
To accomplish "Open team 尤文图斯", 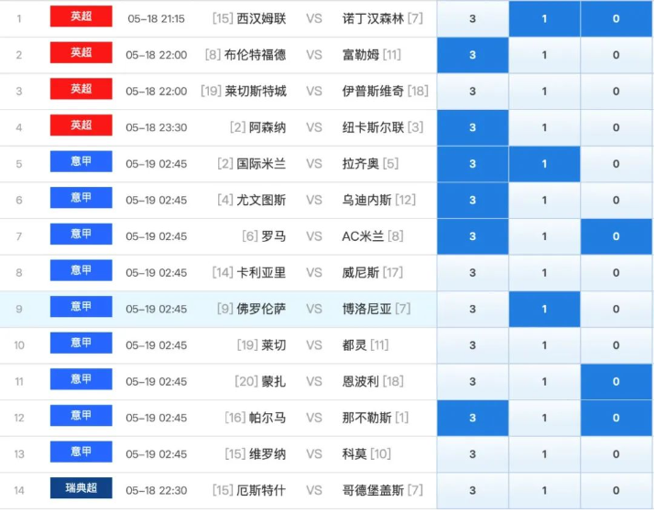I will pyautogui.click(x=261, y=201).
